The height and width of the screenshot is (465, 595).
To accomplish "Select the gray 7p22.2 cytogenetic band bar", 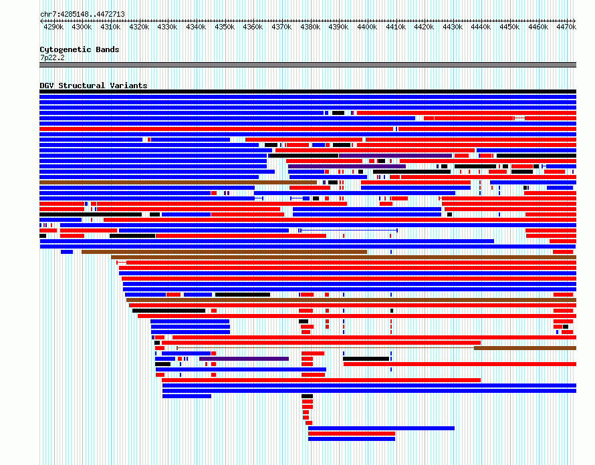I will point(308,65).
